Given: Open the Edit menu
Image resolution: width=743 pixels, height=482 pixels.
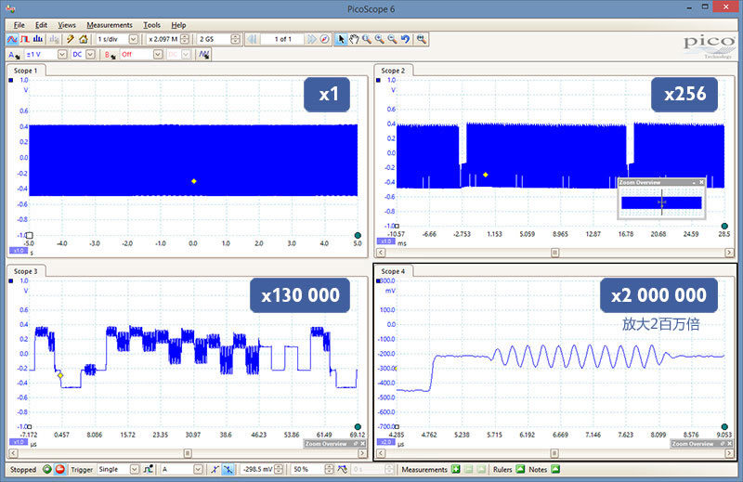Looking at the screenshot, I should [x=41, y=25].
